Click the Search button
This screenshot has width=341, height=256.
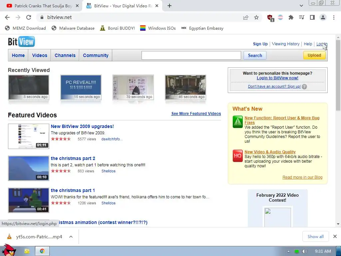(x=255, y=56)
